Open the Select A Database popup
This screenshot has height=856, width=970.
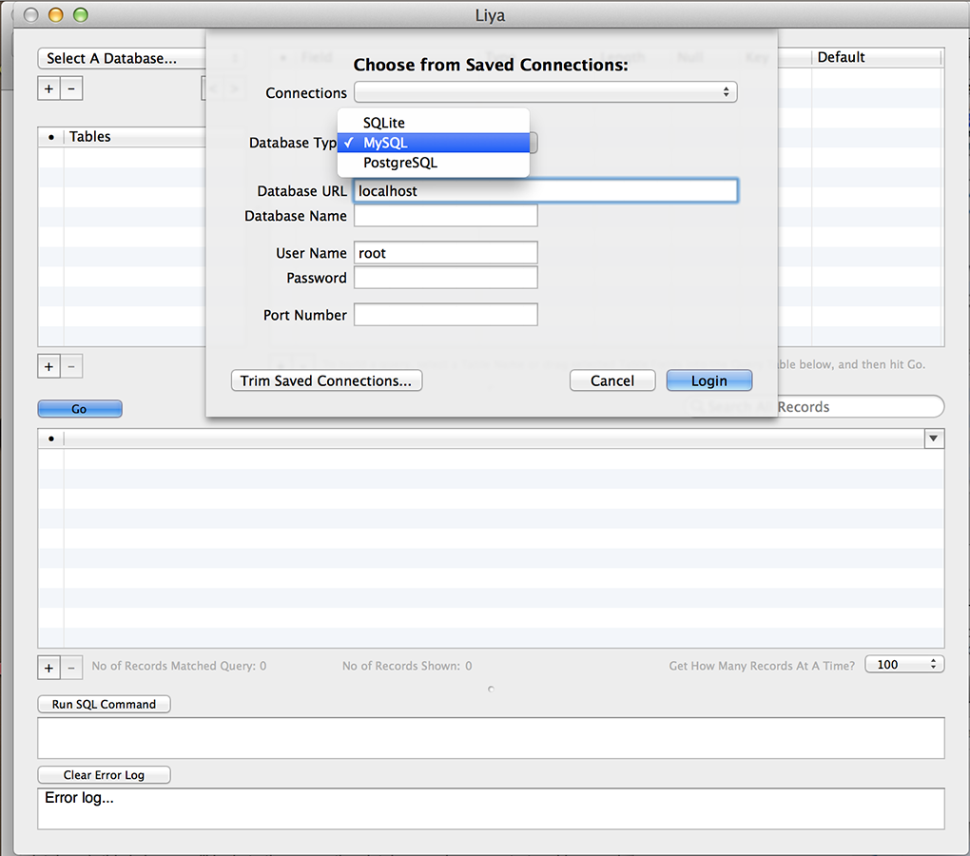(x=122, y=59)
